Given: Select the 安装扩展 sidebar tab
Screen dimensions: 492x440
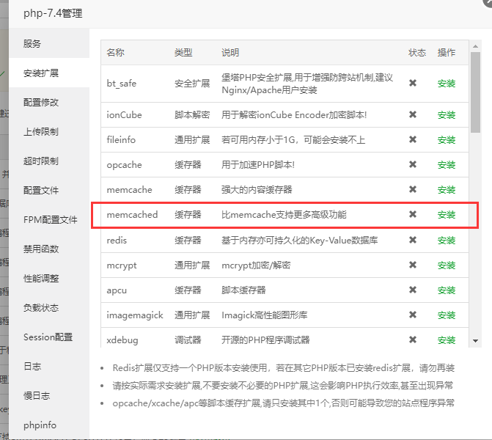Looking at the screenshot, I should [x=49, y=73].
